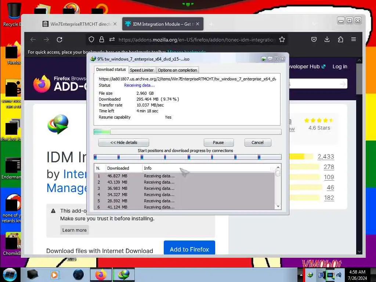Close the IDM Integration Module tab
Viewport: 376px width, 282px height.
pos(198,24)
